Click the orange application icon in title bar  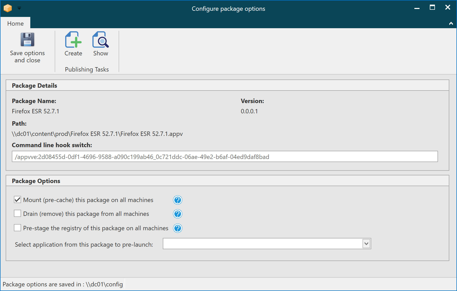[8, 8]
